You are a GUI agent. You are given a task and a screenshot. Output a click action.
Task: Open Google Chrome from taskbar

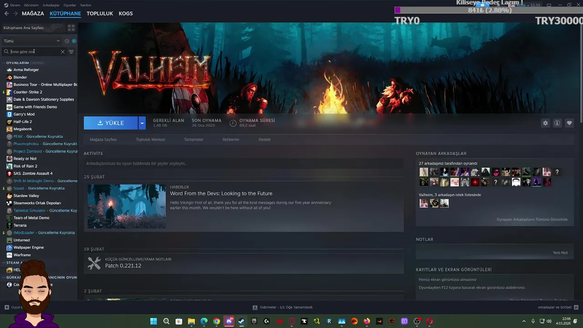pyautogui.click(x=216, y=321)
